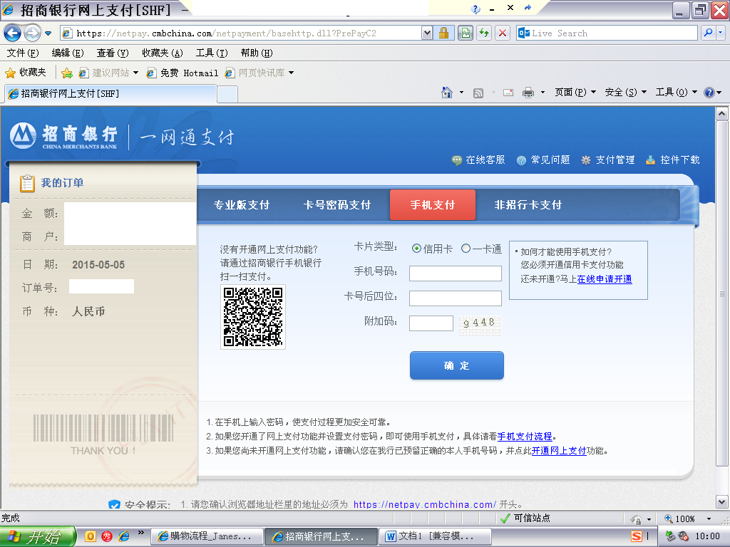Image resolution: width=730 pixels, height=547 pixels.
Task: Expand the 工具(O) command menu
Action: (x=677, y=93)
